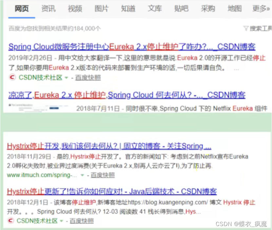The height and width of the screenshot is (230, 272).
Task: Expand the 更多 tabs menu
Action: click(x=261, y=9)
